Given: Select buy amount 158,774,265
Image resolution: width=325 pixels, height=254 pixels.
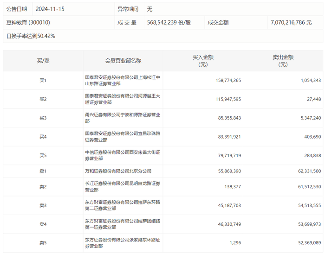Looking at the screenshot, I should [228, 80].
